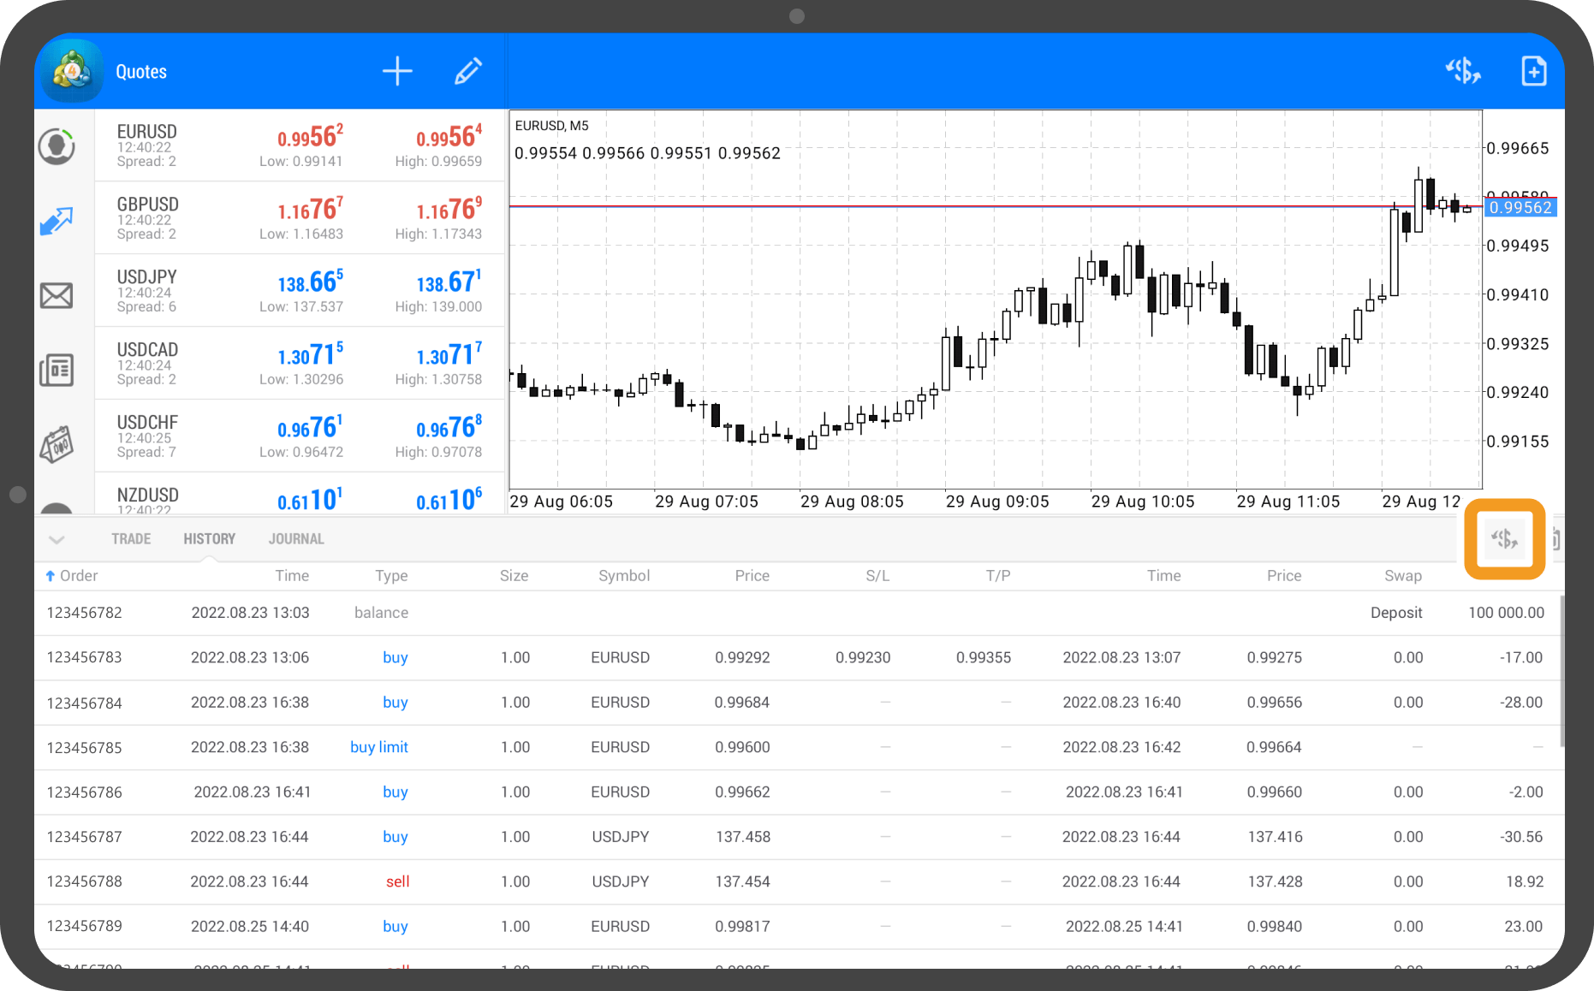Open the news sidebar icon
This screenshot has height=991, width=1594.
tap(57, 370)
